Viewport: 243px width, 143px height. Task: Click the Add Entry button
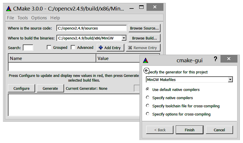[x=110, y=48]
